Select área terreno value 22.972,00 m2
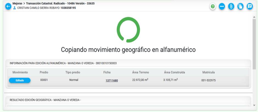258x112 pixels. pos(140,80)
